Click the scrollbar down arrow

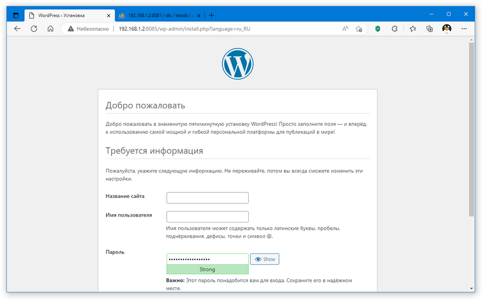(x=472, y=289)
